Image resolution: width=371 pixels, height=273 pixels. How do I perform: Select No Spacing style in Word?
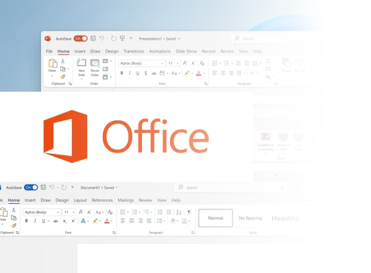pos(250,218)
